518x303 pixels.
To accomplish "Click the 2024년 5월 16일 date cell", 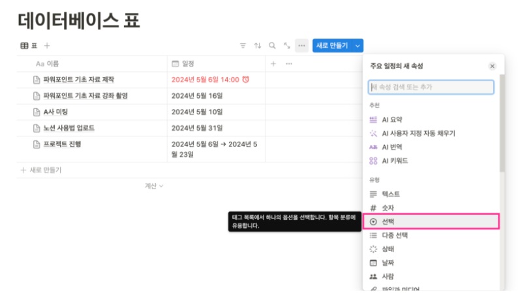I will click(216, 96).
